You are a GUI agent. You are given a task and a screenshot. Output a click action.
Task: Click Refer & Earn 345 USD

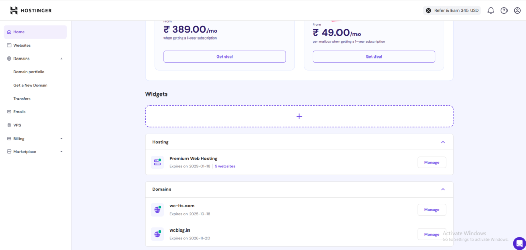point(452,10)
